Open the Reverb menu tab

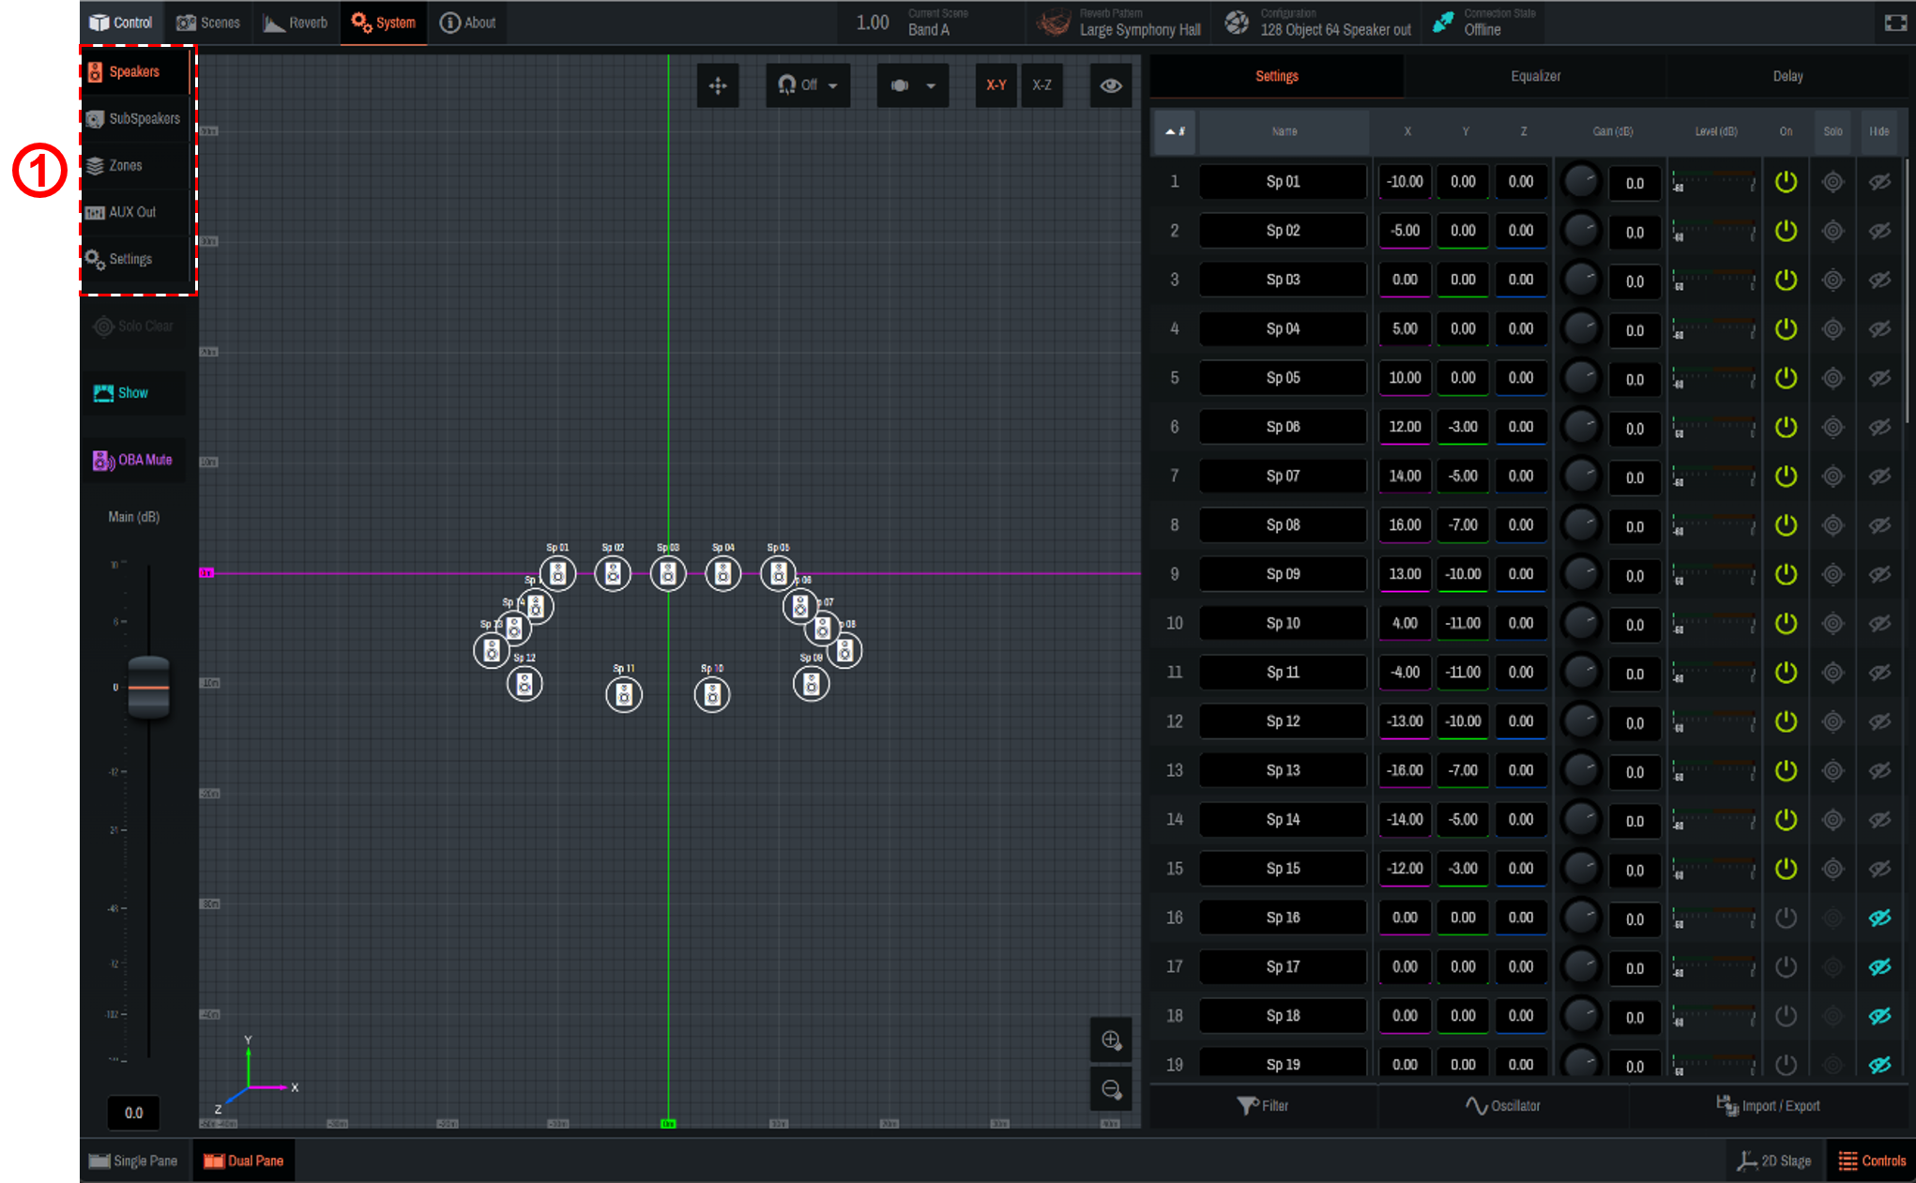click(x=296, y=23)
